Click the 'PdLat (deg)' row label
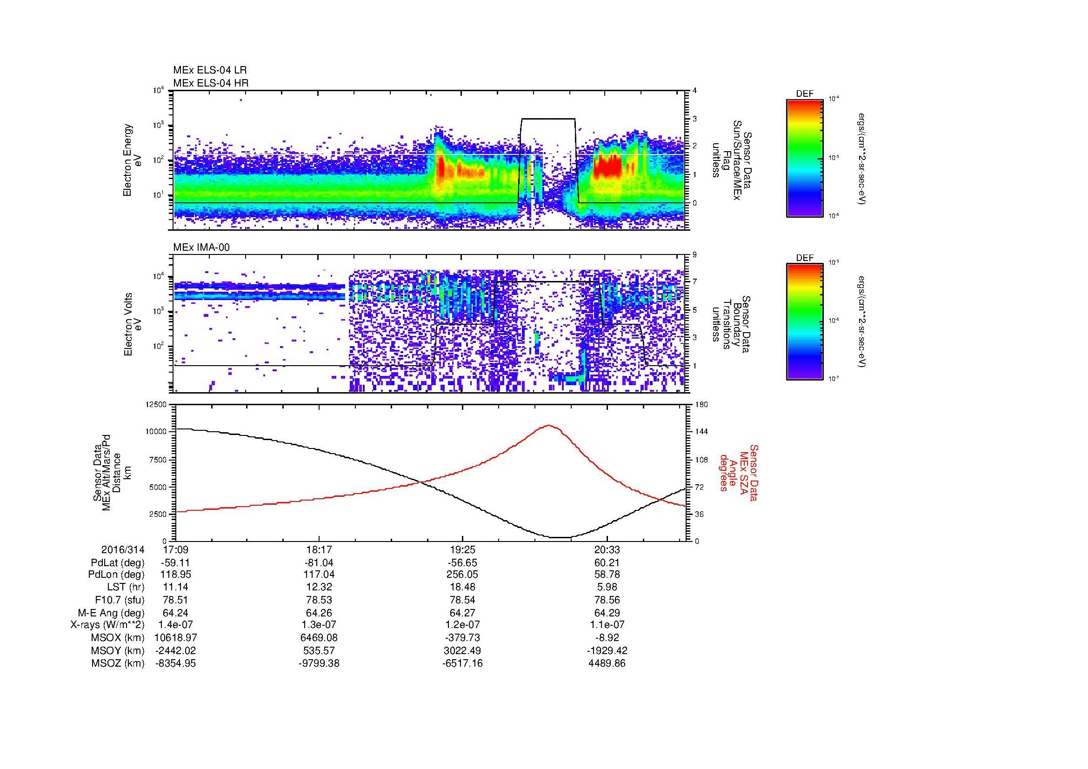Screen dimensions: 1088x769 [x=118, y=563]
